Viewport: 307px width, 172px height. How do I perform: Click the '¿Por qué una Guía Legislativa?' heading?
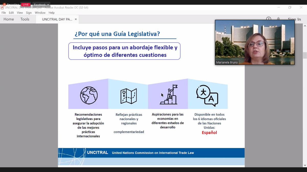coord(117,34)
